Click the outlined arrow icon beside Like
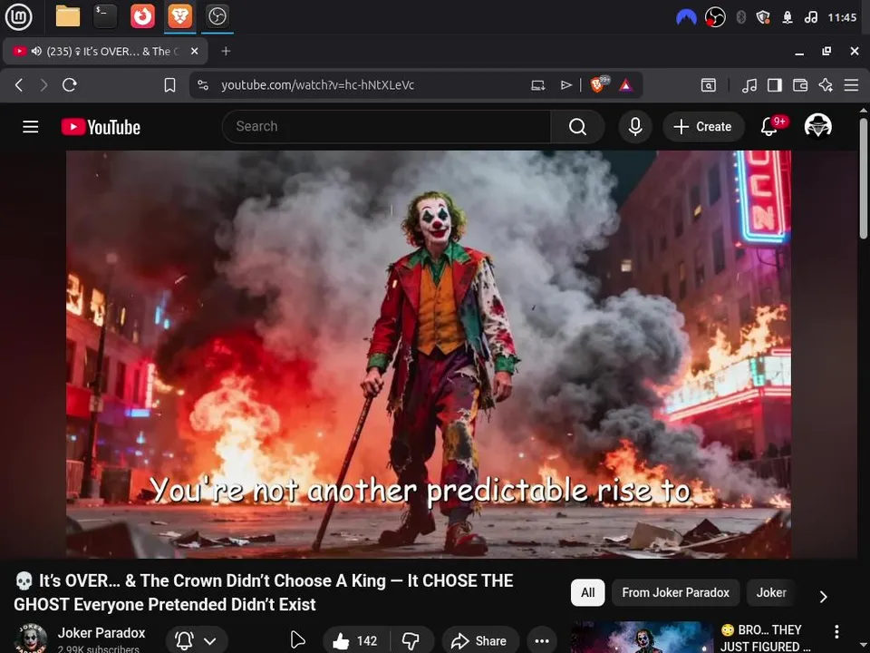870x653 pixels. [298, 640]
